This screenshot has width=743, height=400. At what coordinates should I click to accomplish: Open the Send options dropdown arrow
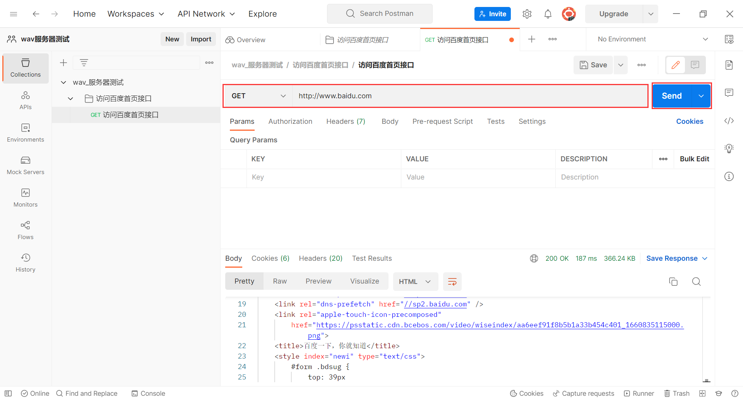[701, 96]
